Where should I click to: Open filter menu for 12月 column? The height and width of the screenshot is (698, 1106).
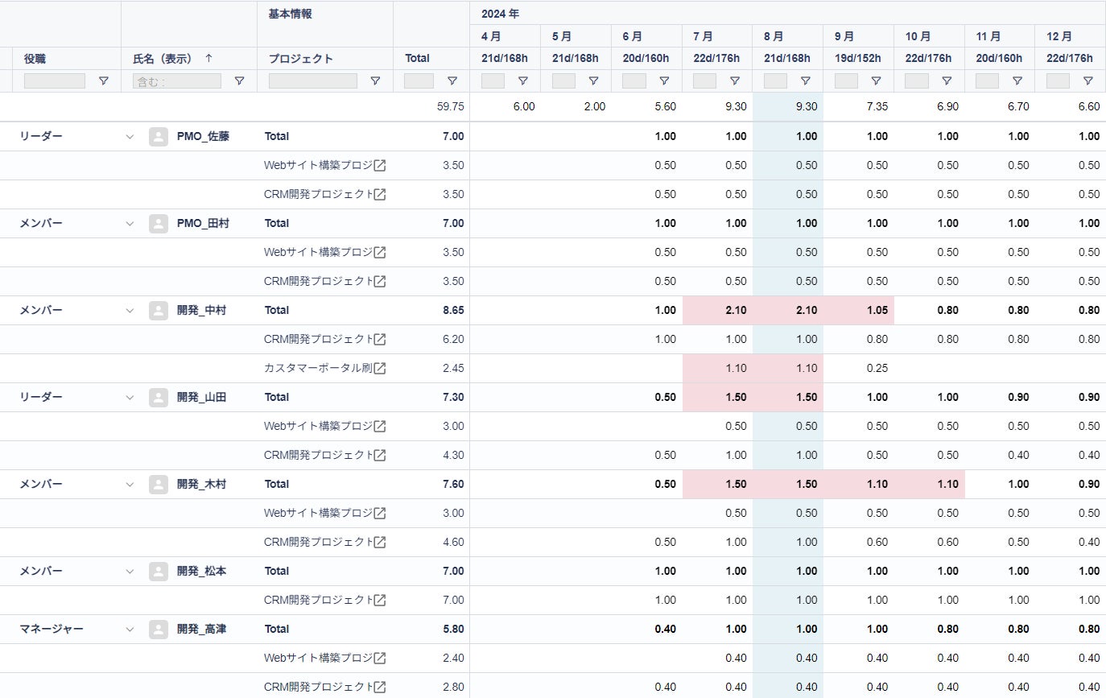pos(1088,81)
